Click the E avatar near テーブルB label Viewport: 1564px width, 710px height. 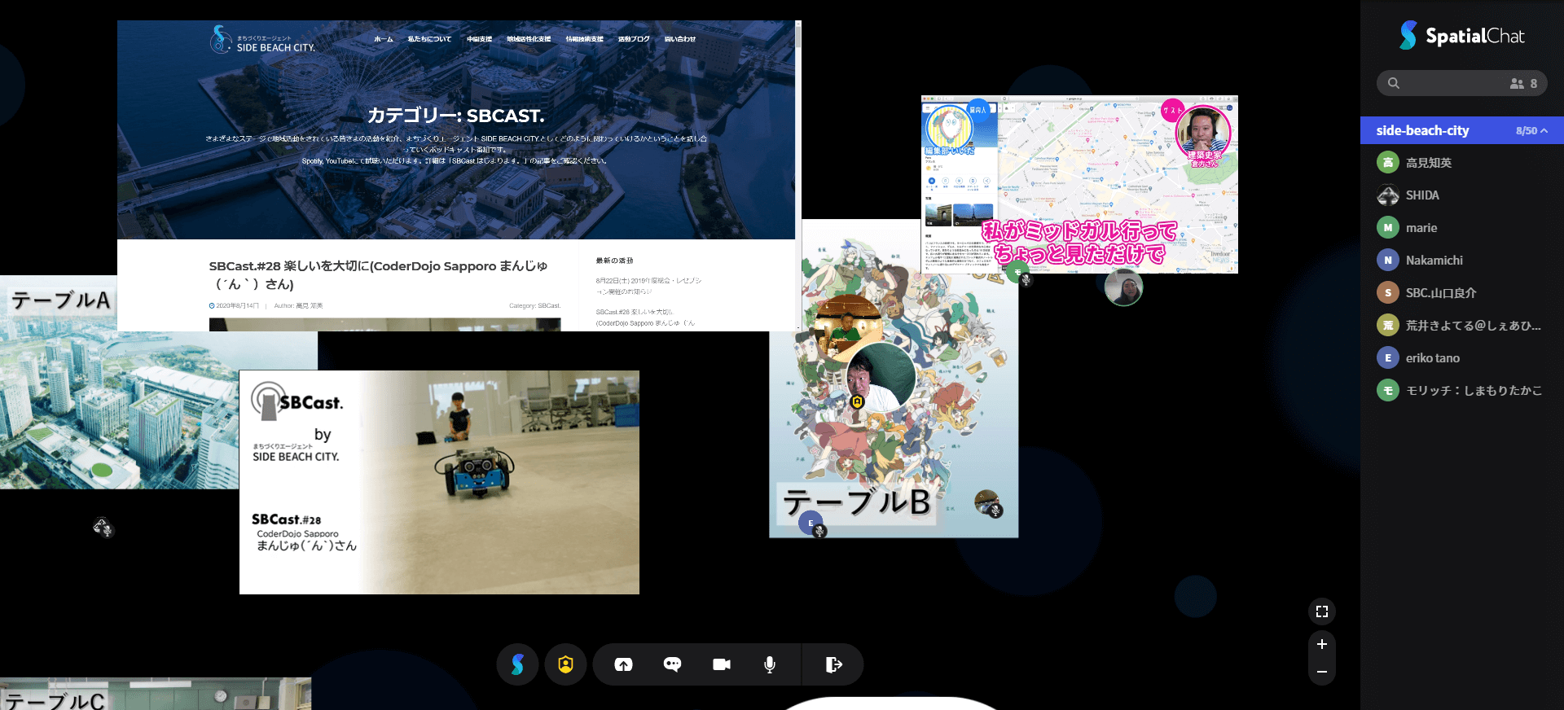pos(811,523)
